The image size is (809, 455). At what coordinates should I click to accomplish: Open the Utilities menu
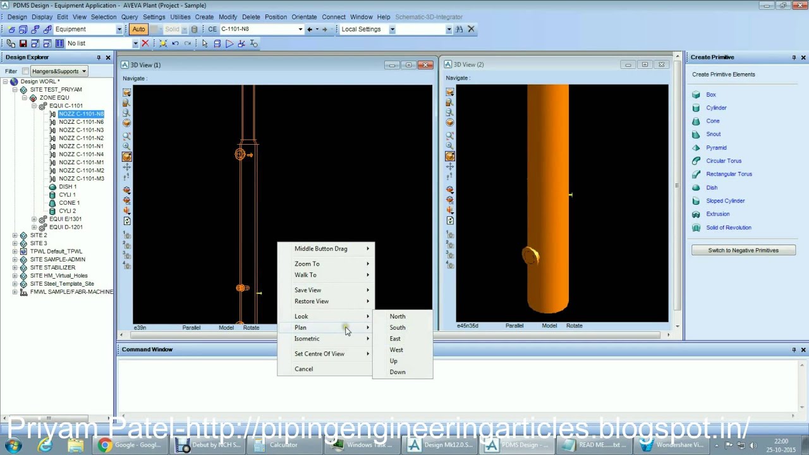pos(180,17)
